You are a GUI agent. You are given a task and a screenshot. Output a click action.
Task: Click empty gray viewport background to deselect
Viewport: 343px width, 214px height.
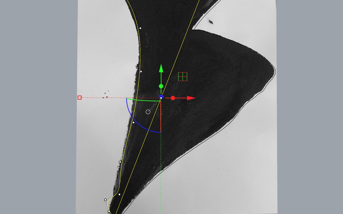pos(37,114)
